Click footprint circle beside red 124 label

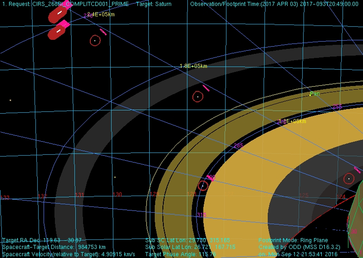[x=348, y=179]
